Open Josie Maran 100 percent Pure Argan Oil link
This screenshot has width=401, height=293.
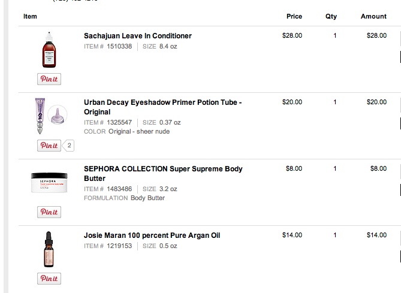coord(152,235)
